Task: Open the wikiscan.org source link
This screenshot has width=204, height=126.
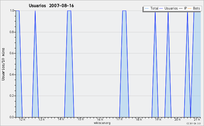Action: pyautogui.click(x=102, y=123)
